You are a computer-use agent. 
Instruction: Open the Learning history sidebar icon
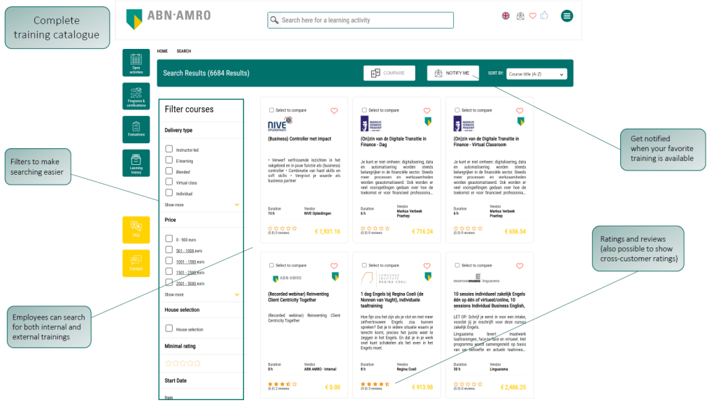click(136, 163)
